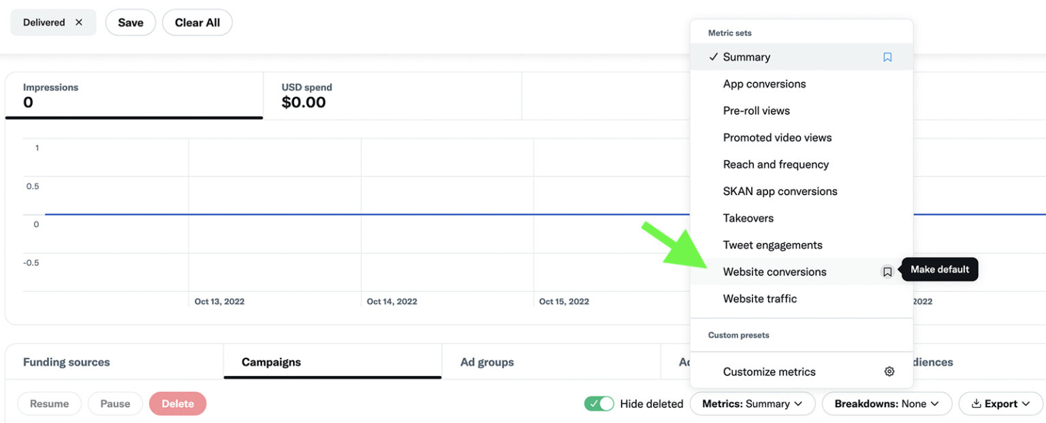Toggle the Hide deleted switch
This screenshot has height=423, width=1046.
(x=599, y=403)
